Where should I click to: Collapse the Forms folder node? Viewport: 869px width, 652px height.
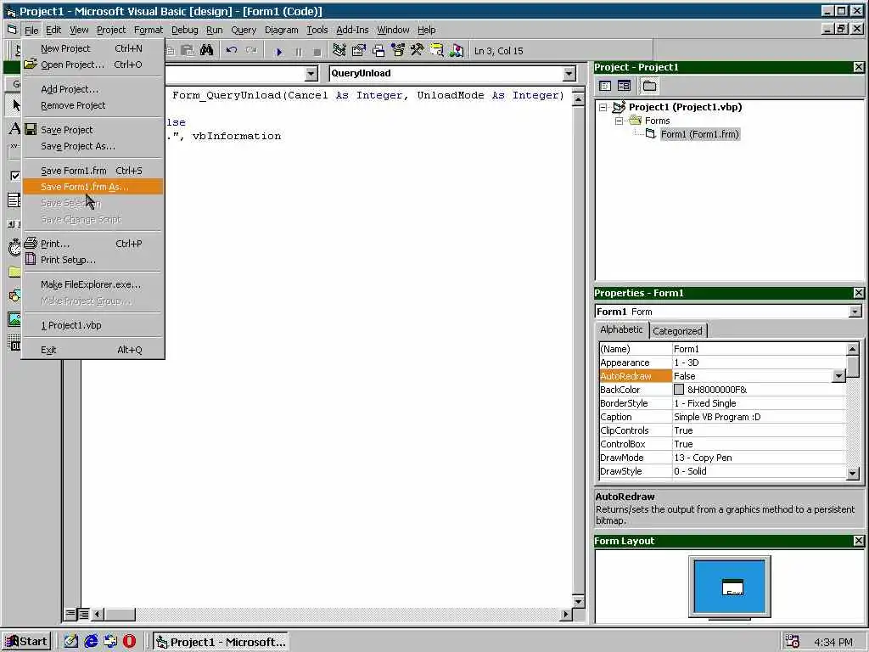point(619,121)
